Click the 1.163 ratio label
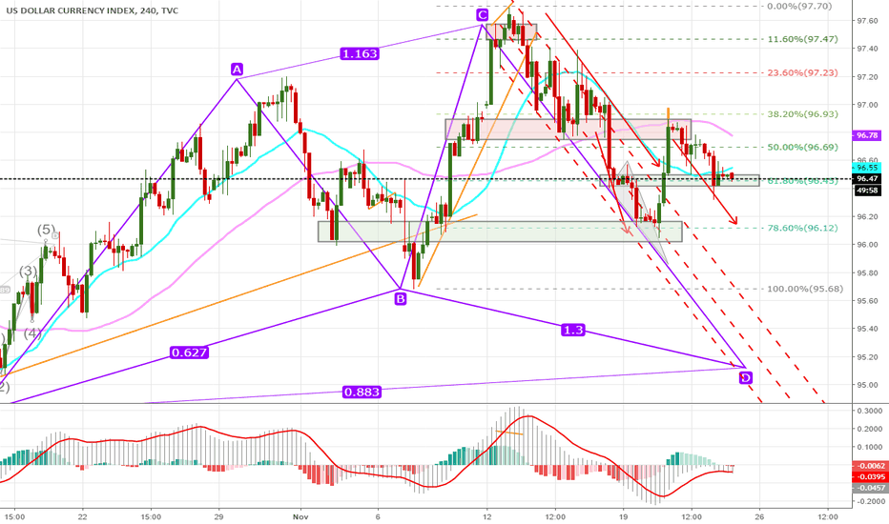 (x=360, y=53)
